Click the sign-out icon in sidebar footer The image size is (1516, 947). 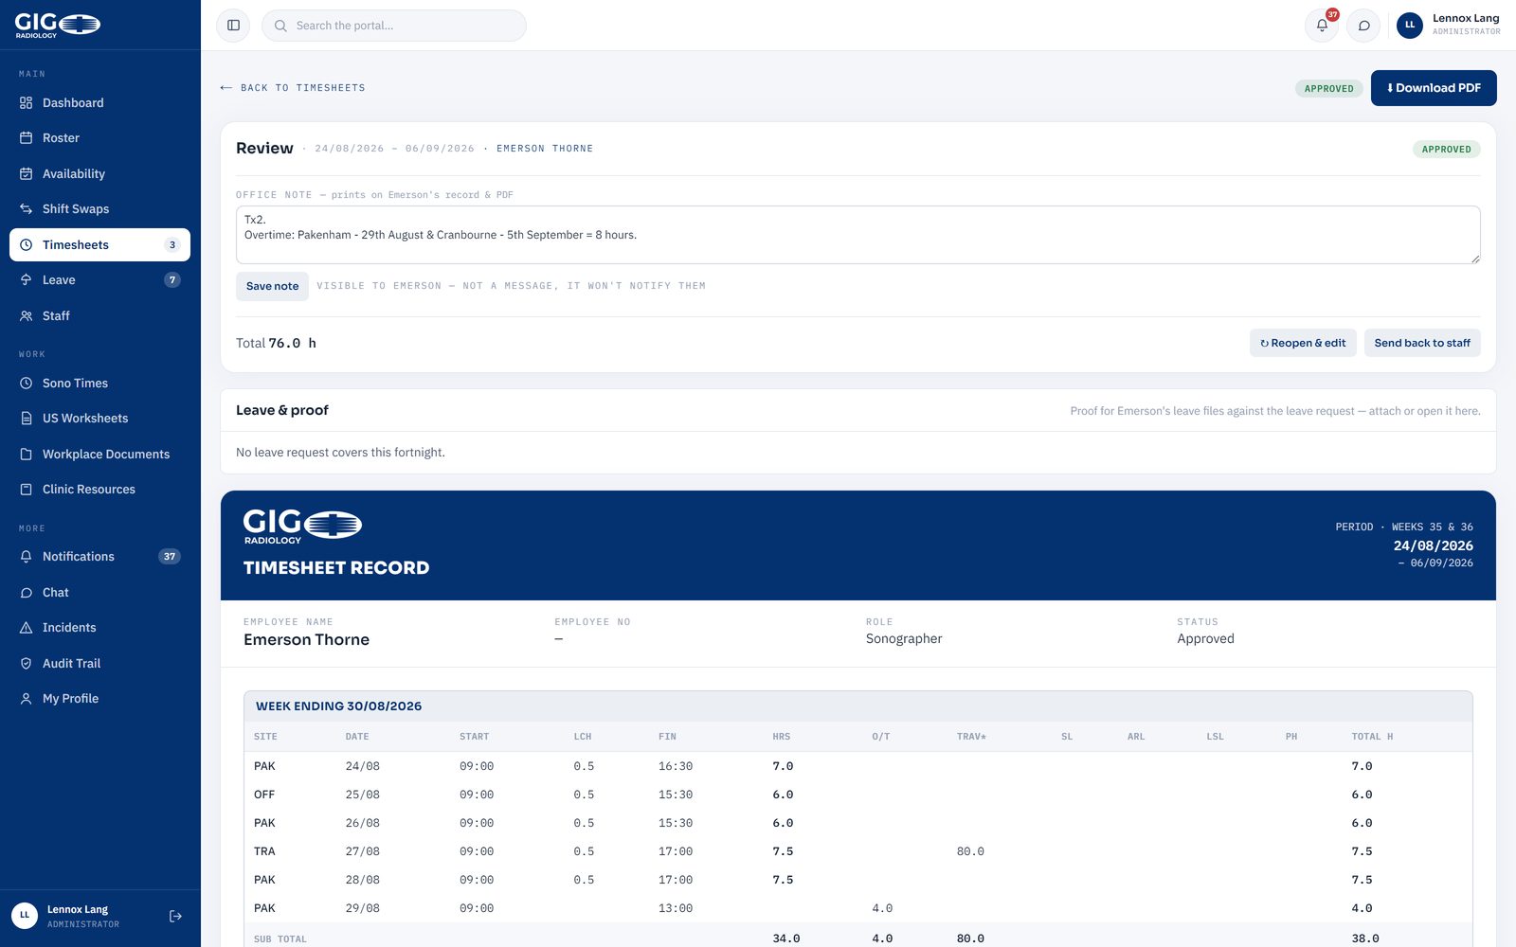coord(175,916)
